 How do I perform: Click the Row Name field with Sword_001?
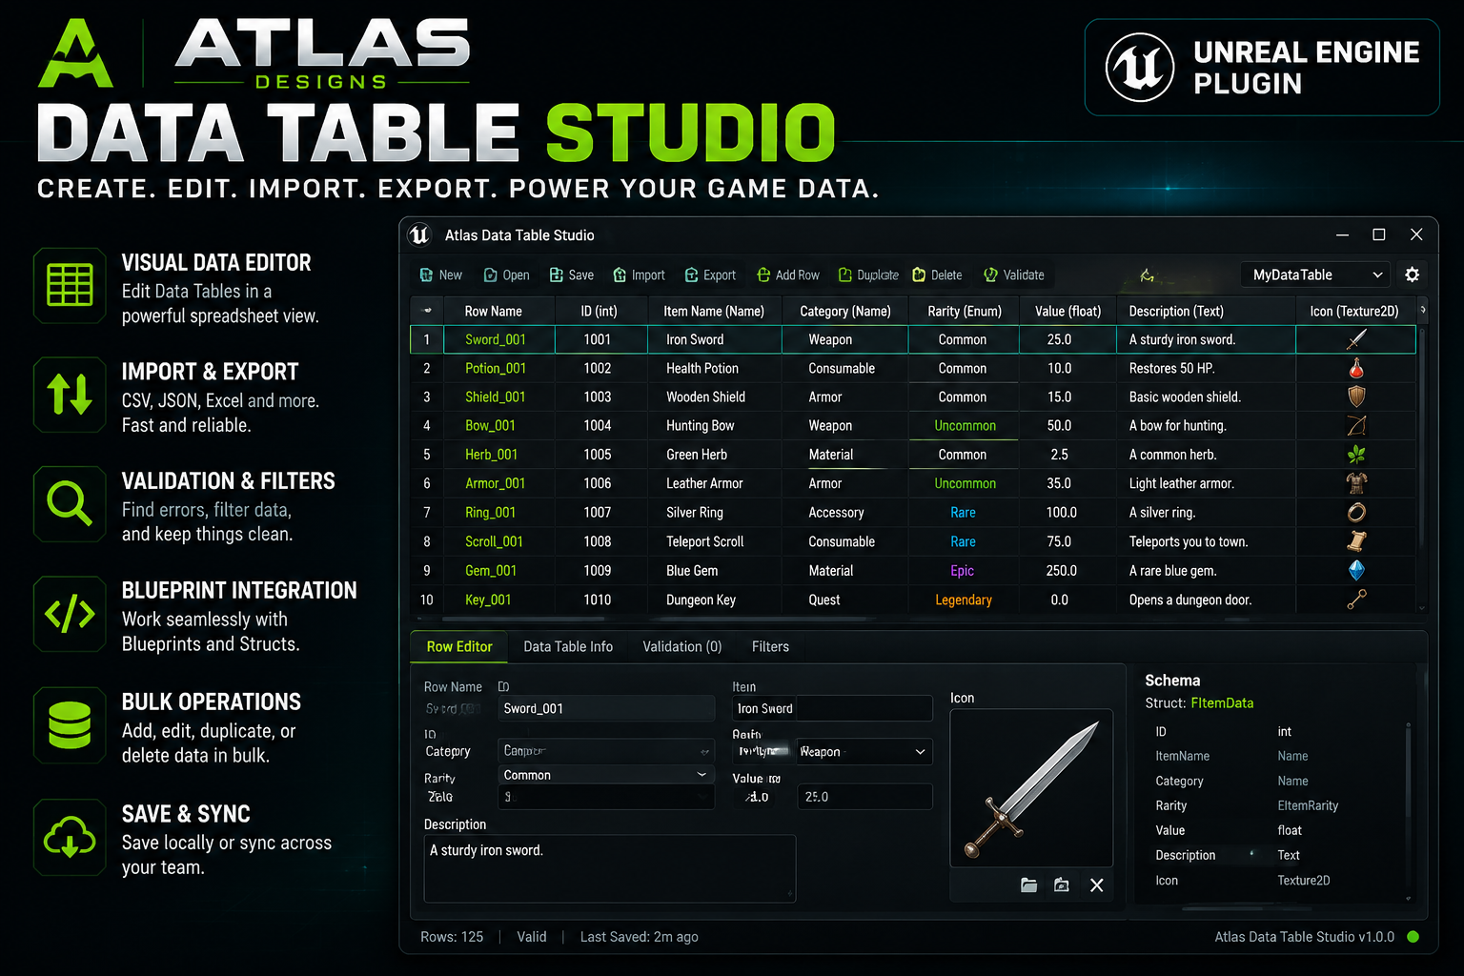pyautogui.click(x=606, y=708)
